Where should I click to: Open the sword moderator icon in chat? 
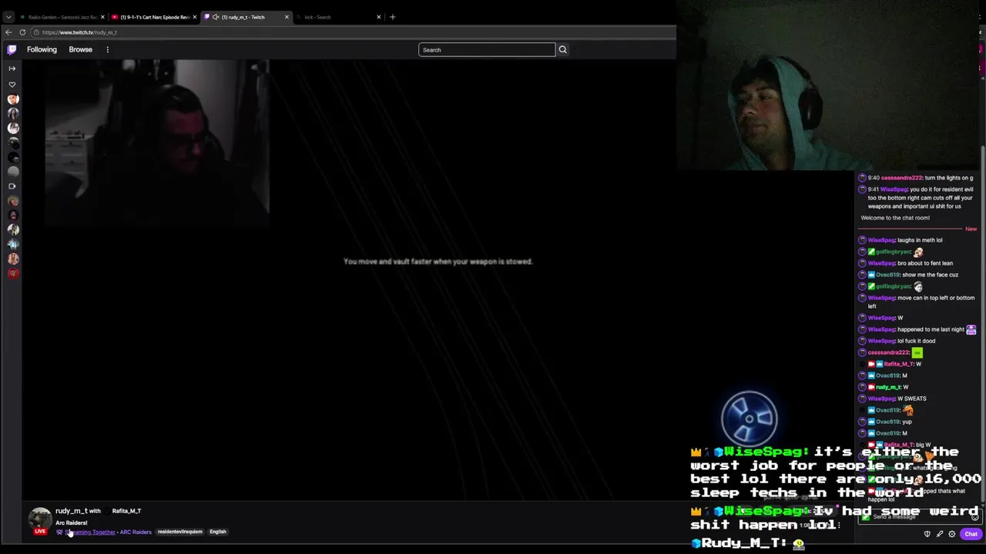[x=940, y=534]
